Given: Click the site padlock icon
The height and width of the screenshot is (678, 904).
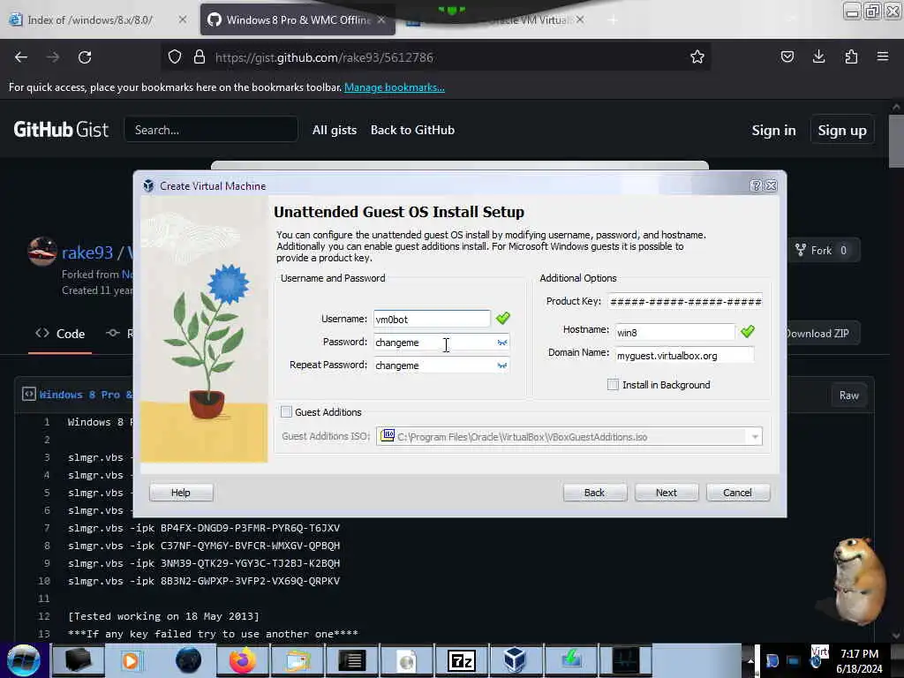Looking at the screenshot, I should 200,57.
